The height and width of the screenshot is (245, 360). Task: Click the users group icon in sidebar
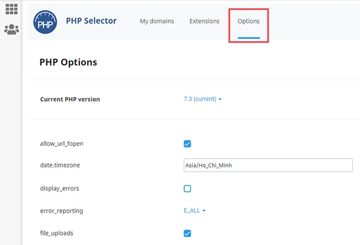[12, 29]
